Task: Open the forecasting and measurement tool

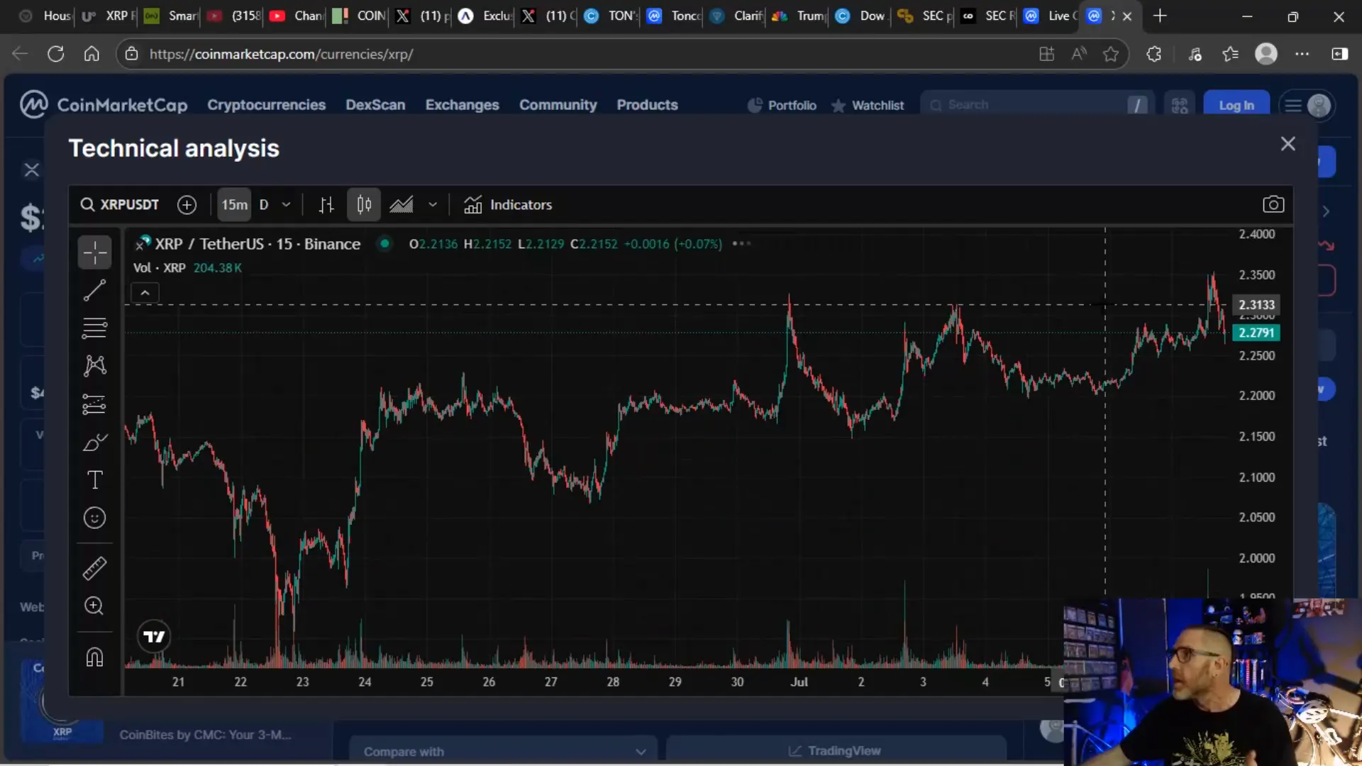Action: (x=94, y=404)
